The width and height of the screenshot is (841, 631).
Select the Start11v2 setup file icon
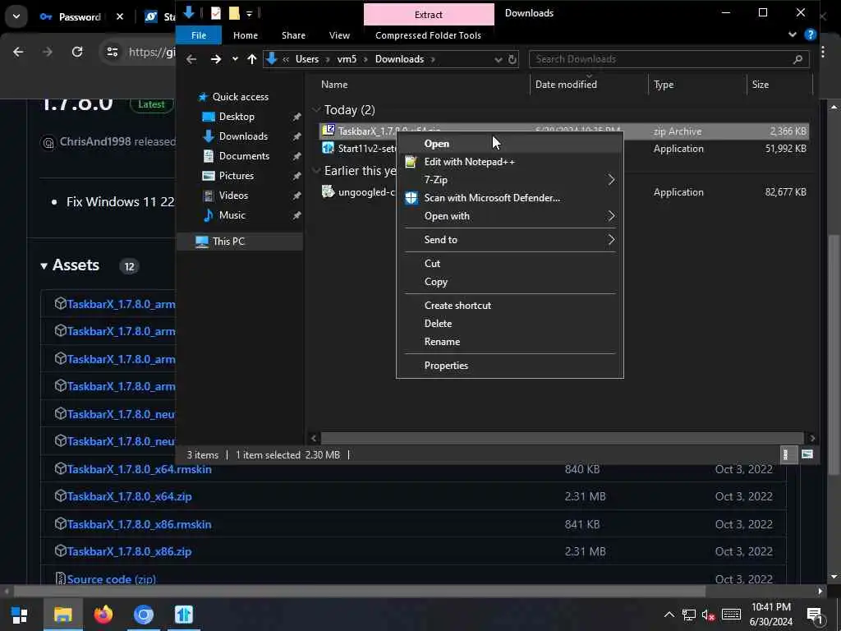[x=328, y=148]
